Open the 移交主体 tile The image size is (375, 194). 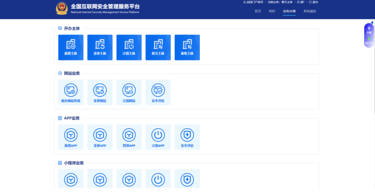point(158,47)
